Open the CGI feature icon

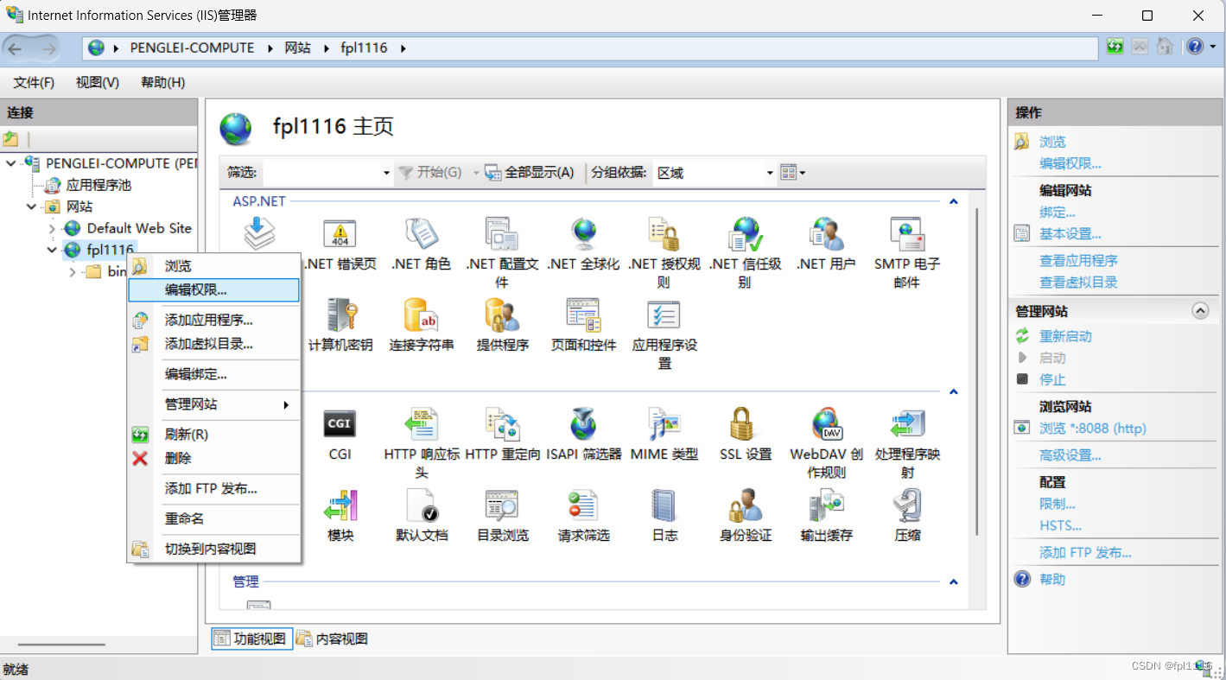tap(340, 424)
